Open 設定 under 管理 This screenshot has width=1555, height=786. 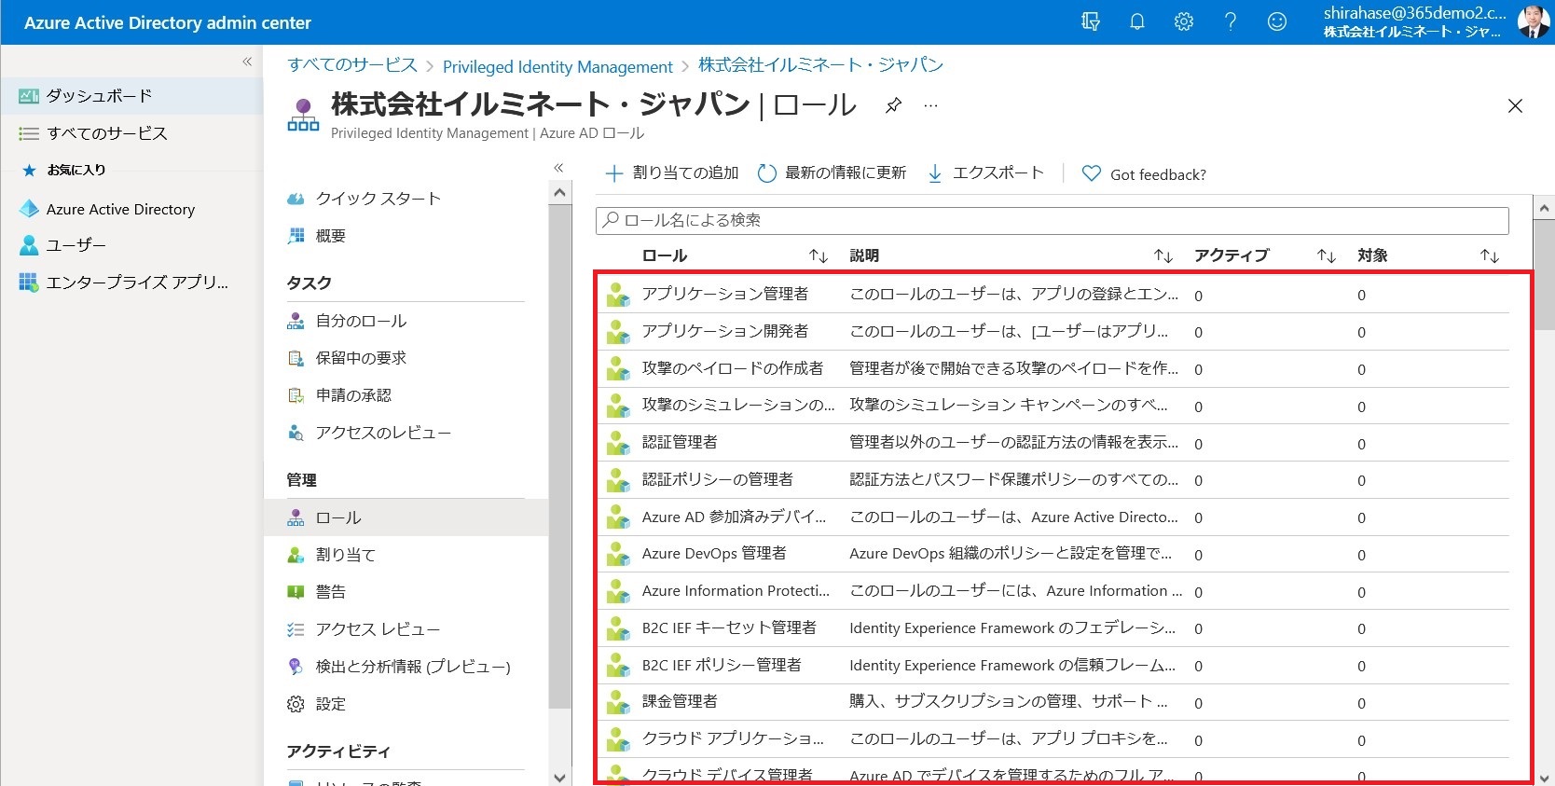[x=406, y=704]
